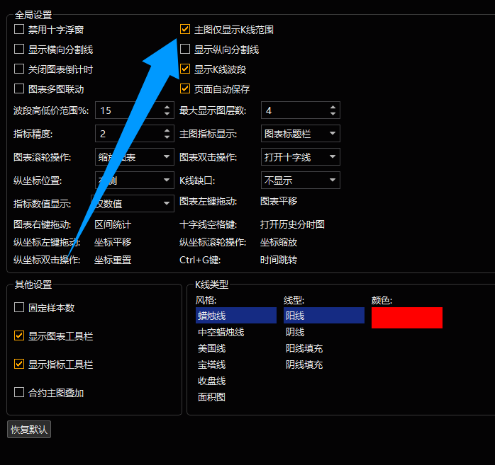495x465 pixels.
Task: Expand the 指标数值显示 dropdown
Action: [x=133, y=204]
